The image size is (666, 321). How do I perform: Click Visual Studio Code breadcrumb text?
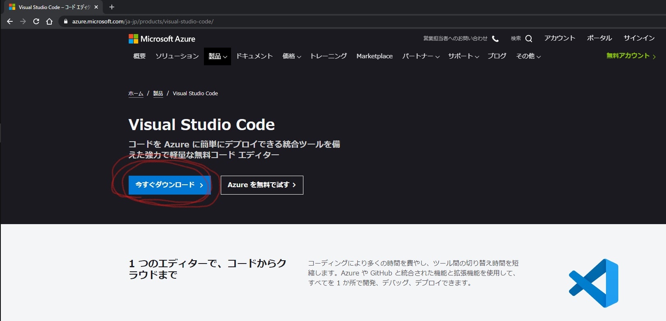coord(195,94)
